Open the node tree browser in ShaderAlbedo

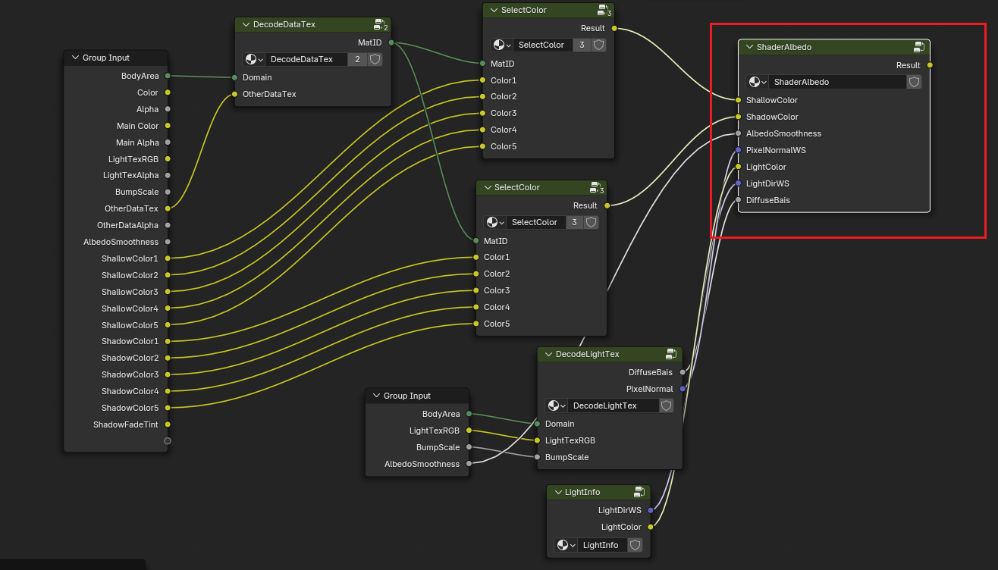(x=758, y=82)
